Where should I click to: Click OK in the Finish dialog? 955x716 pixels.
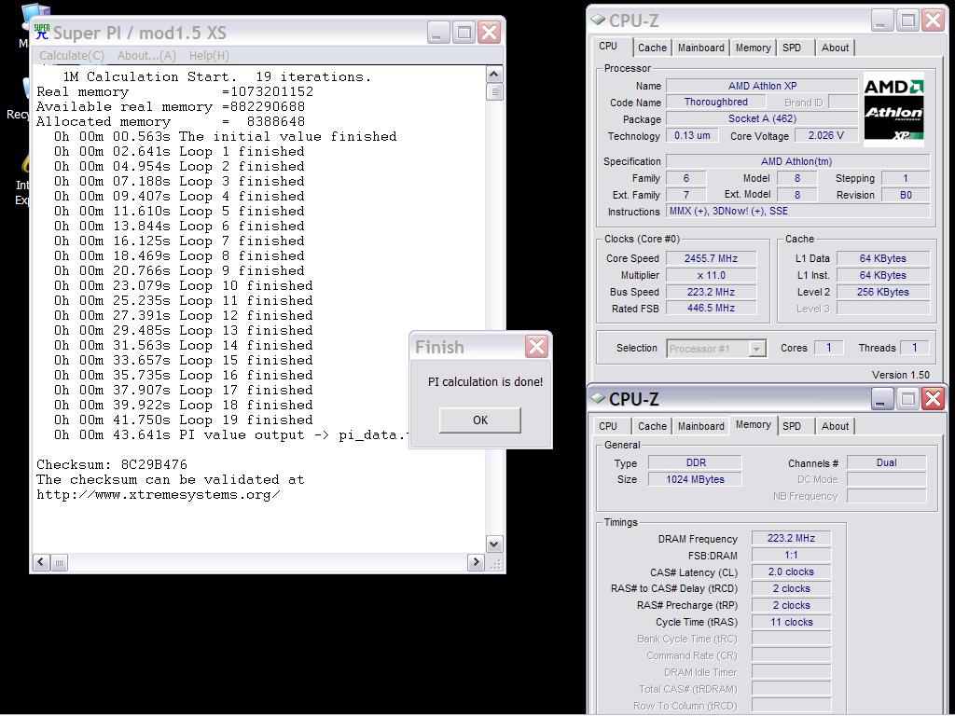coord(480,420)
